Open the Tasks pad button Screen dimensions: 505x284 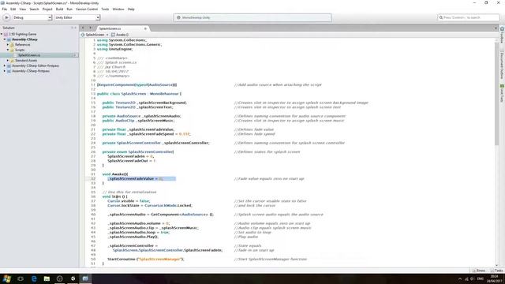tap(496, 271)
